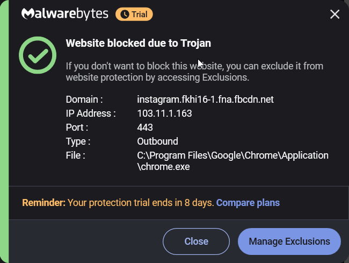
Task: Click the Reminder label text
Action: pyautogui.click(x=44, y=203)
